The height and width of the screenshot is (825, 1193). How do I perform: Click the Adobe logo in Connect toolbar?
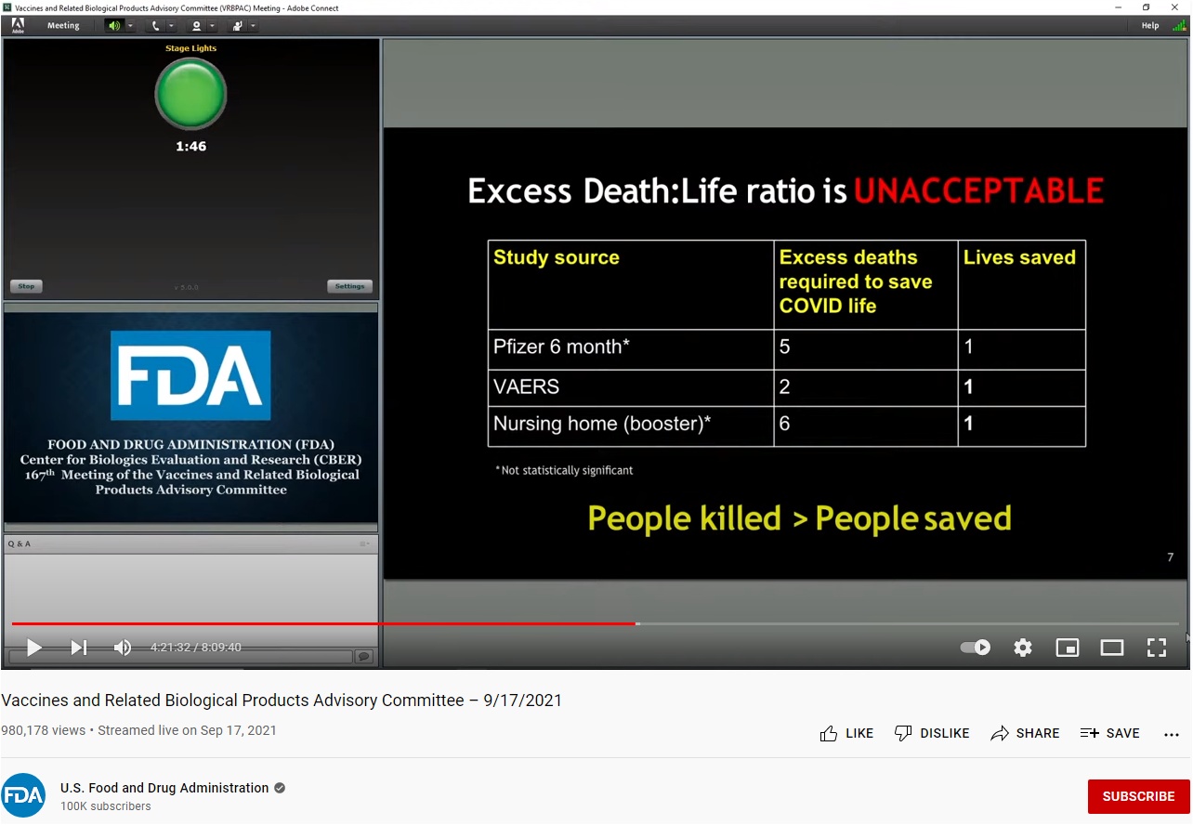[x=18, y=25]
